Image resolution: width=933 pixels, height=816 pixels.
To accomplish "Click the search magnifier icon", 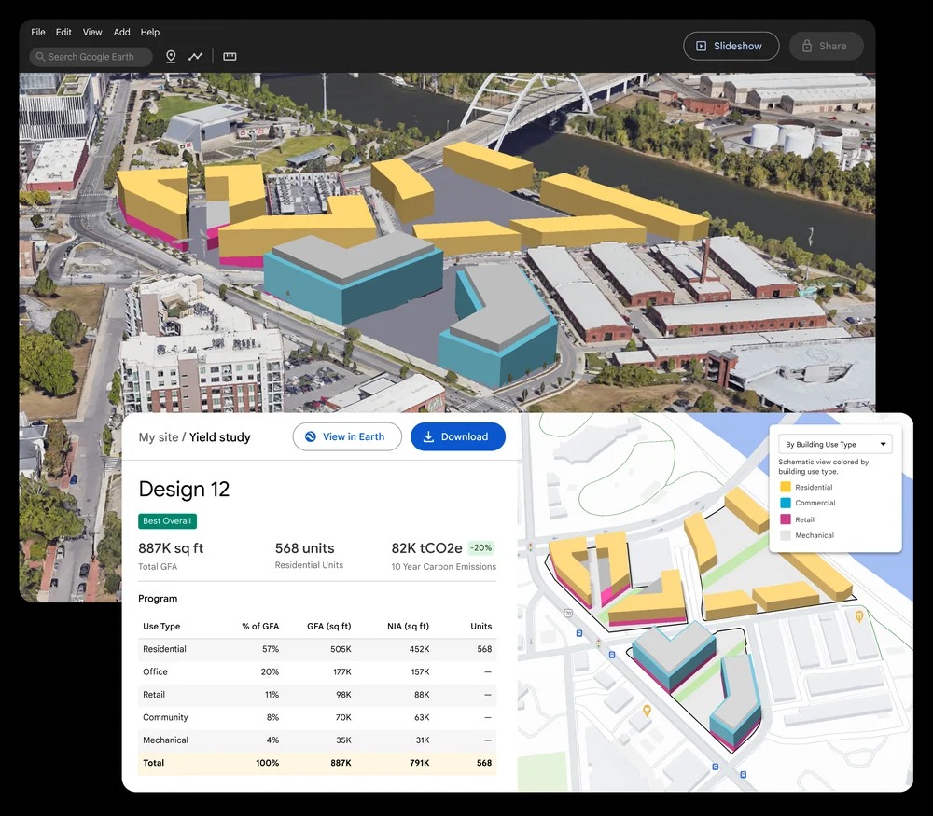I will pyautogui.click(x=40, y=57).
